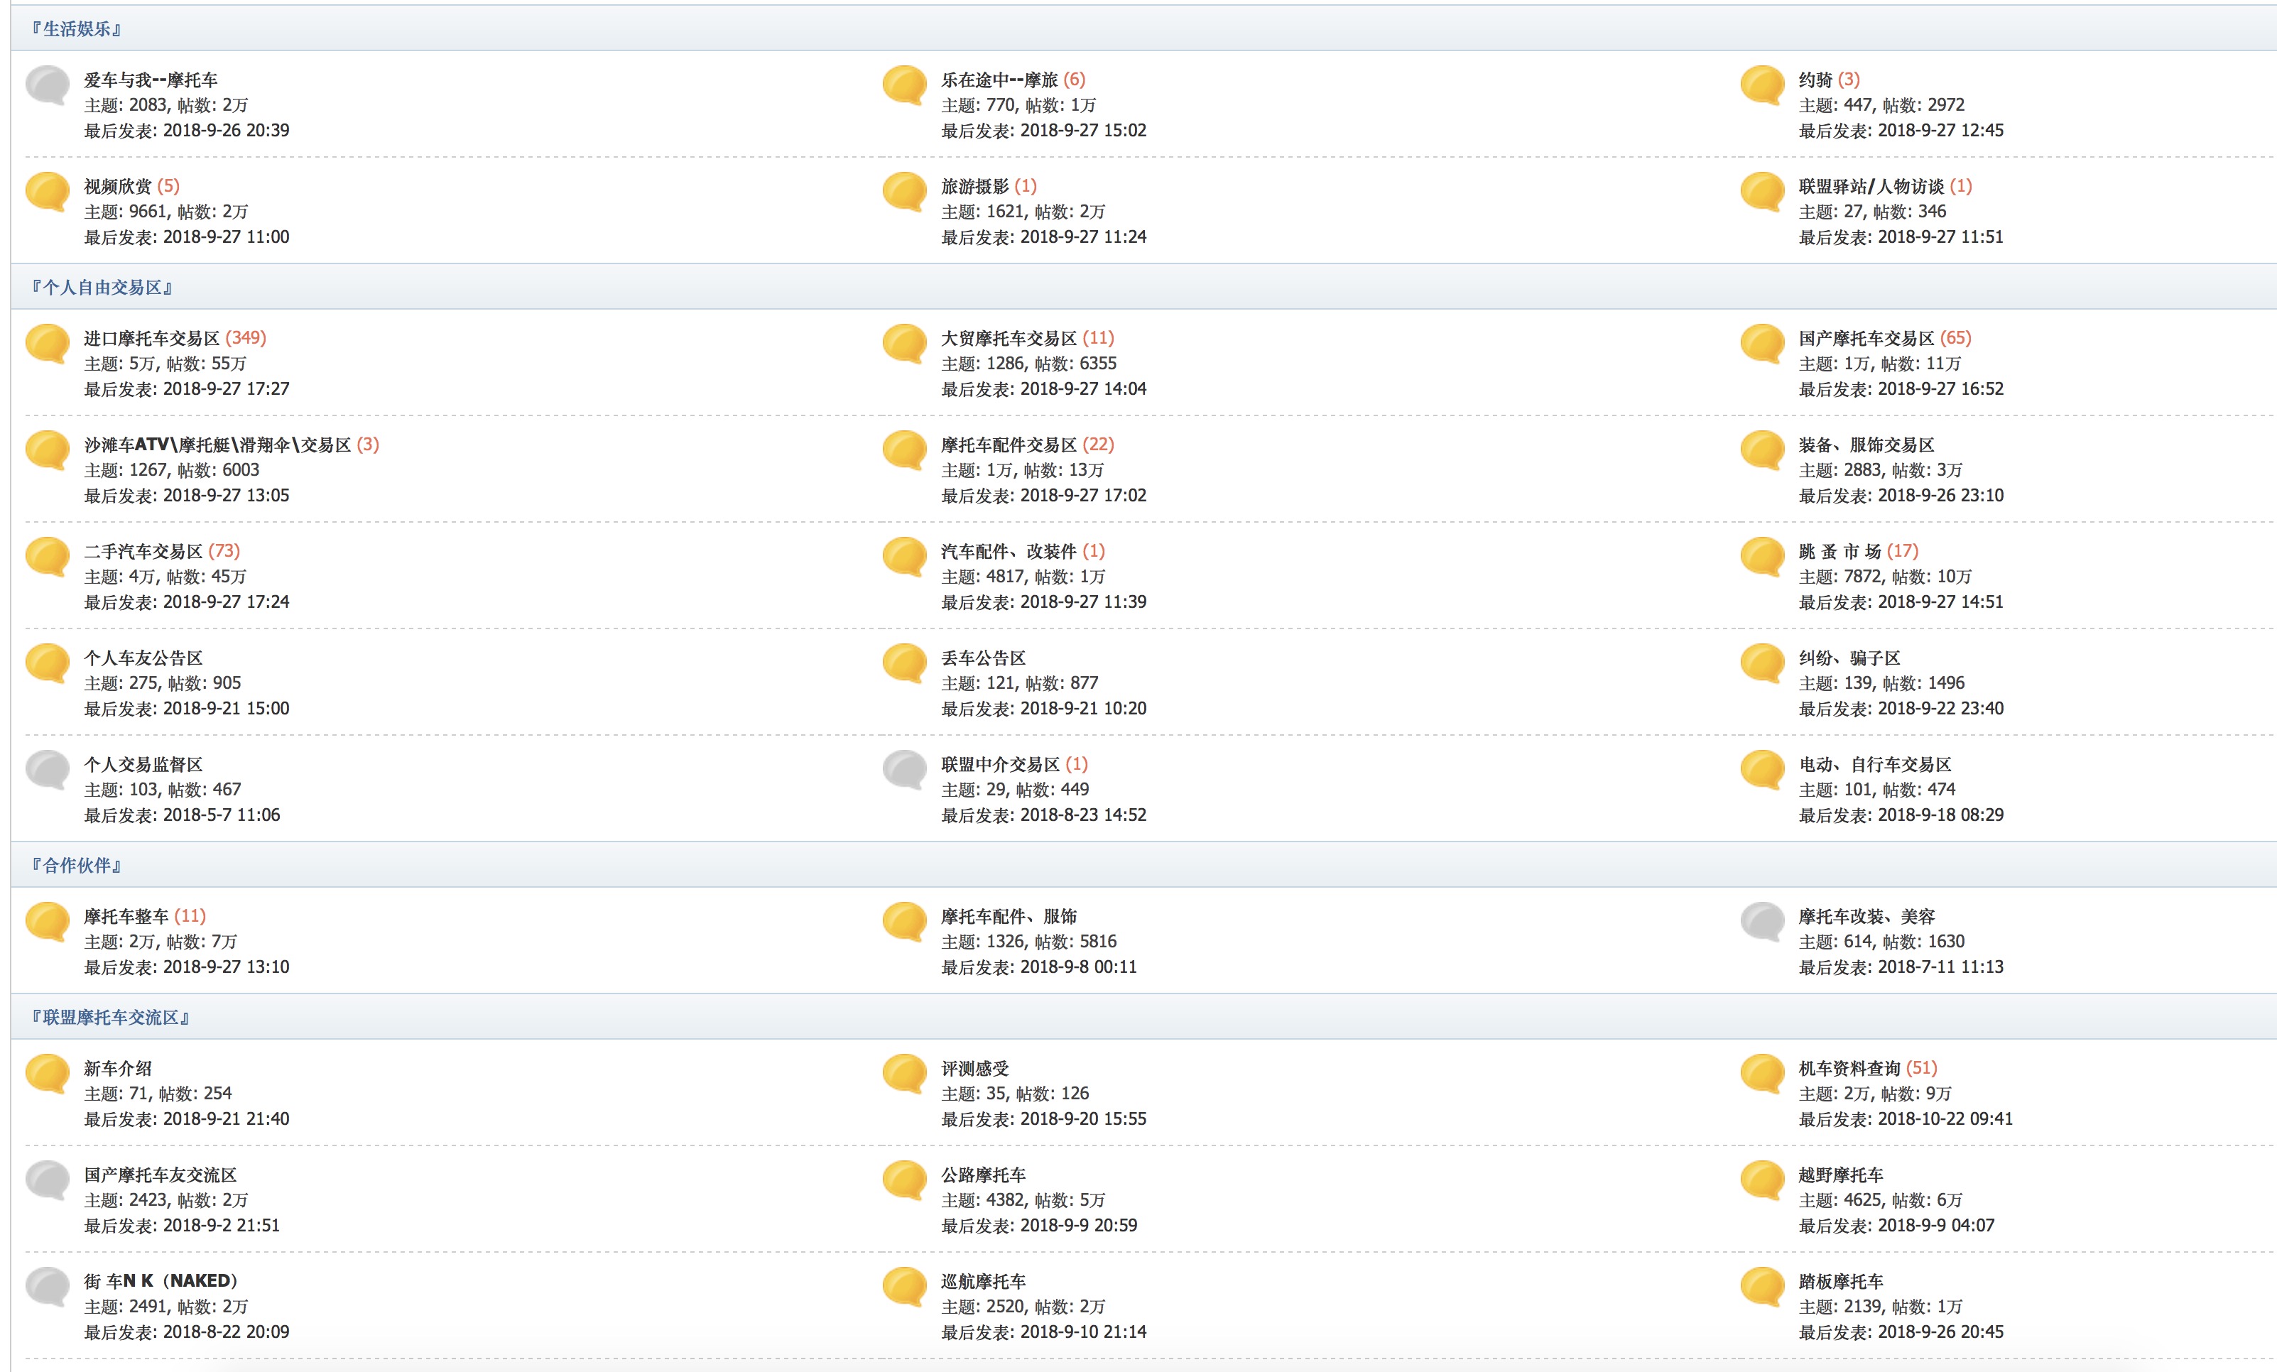Open the 公路摩托车 forum
Image resolution: width=2277 pixels, height=1372 pixels.
coord(983,1175)
